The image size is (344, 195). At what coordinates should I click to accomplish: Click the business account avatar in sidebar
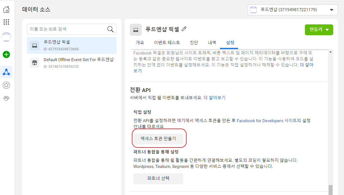coord(6,37)
